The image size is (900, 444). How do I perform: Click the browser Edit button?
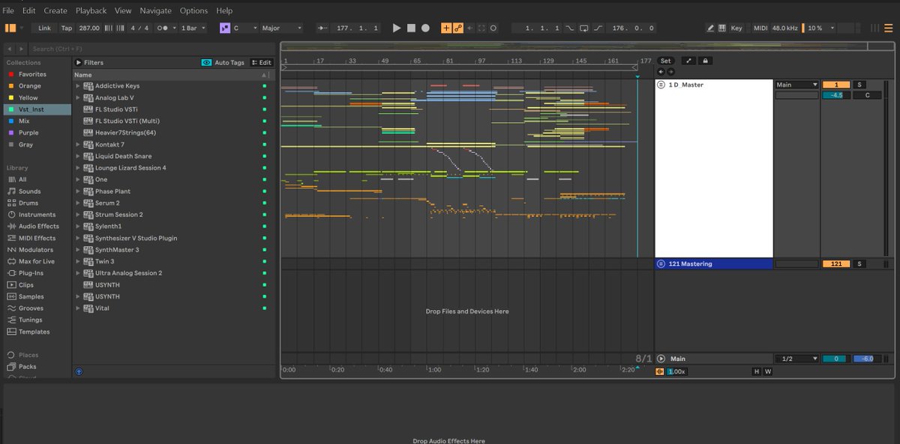click(x=262, y=63)
